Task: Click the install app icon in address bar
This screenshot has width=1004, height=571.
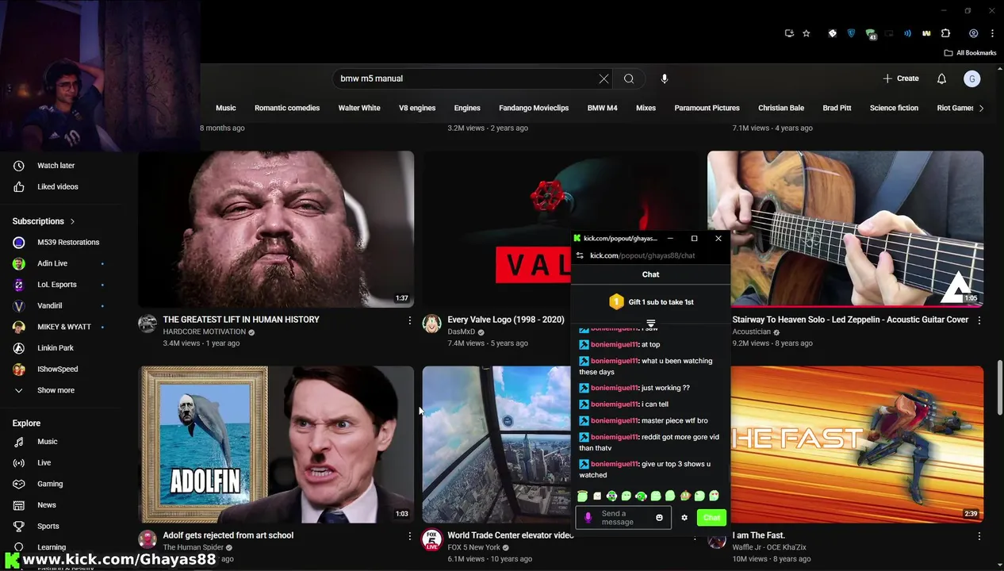Action: point(789,33)
